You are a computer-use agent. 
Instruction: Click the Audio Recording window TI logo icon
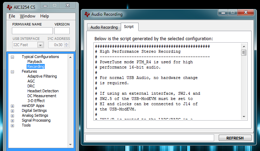click(87, 14)
